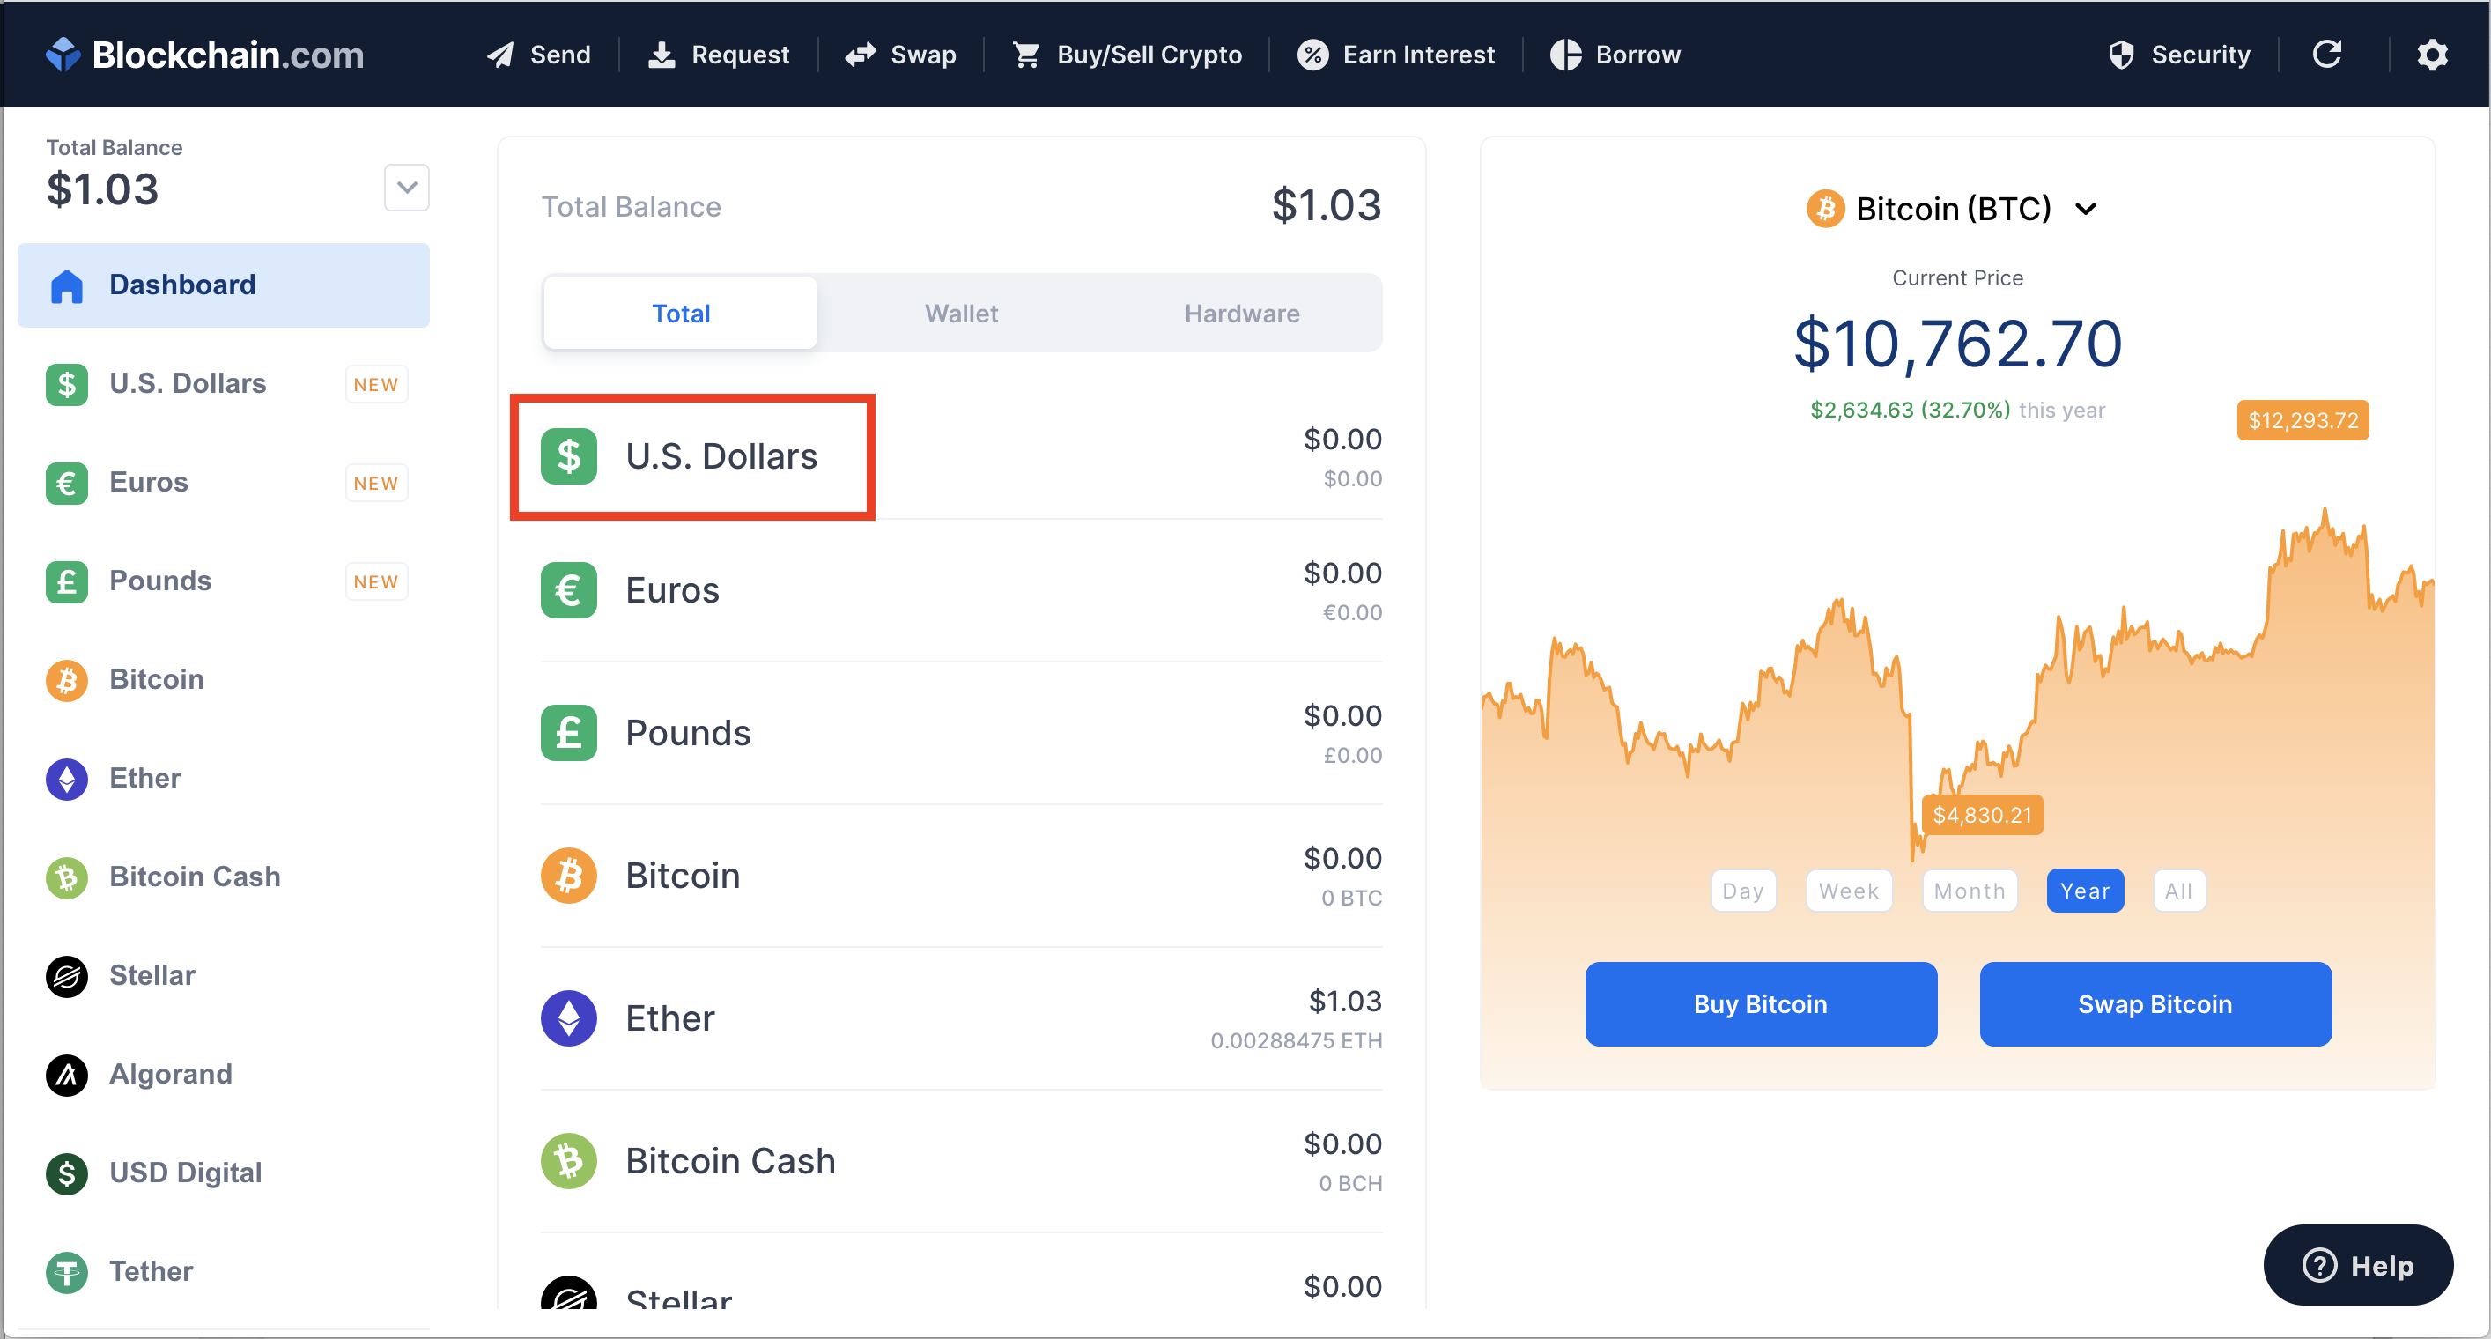This screenshot has height=1339, width=2491.
Task: Select the Wallet tab in balance view
Action: [x=961, y=314]
